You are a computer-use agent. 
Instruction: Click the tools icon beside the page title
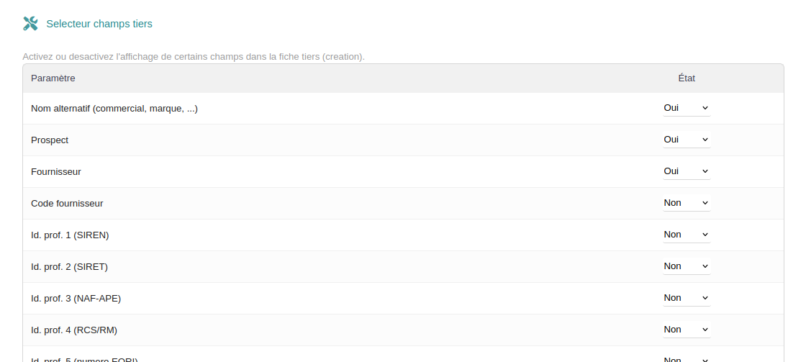30,24
